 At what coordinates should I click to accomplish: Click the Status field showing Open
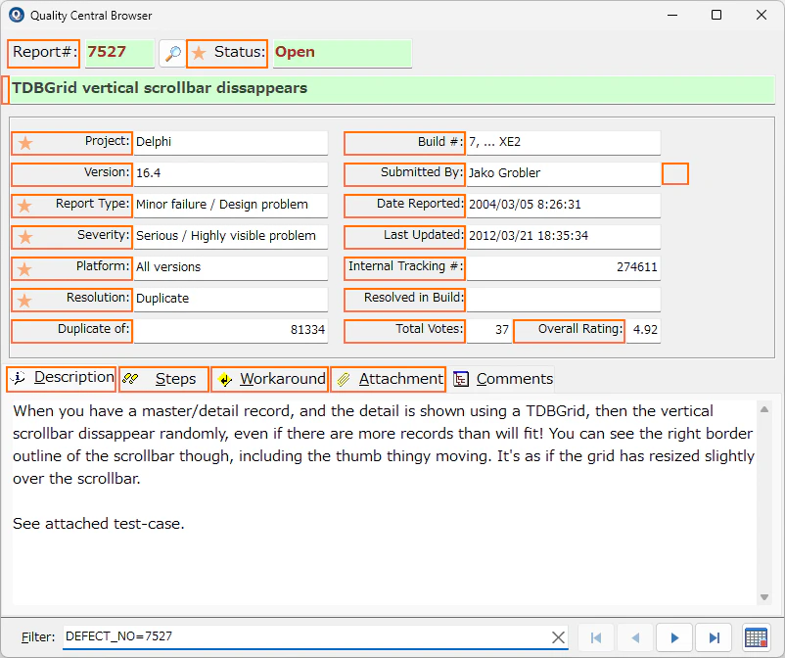[x=343, y=53]
